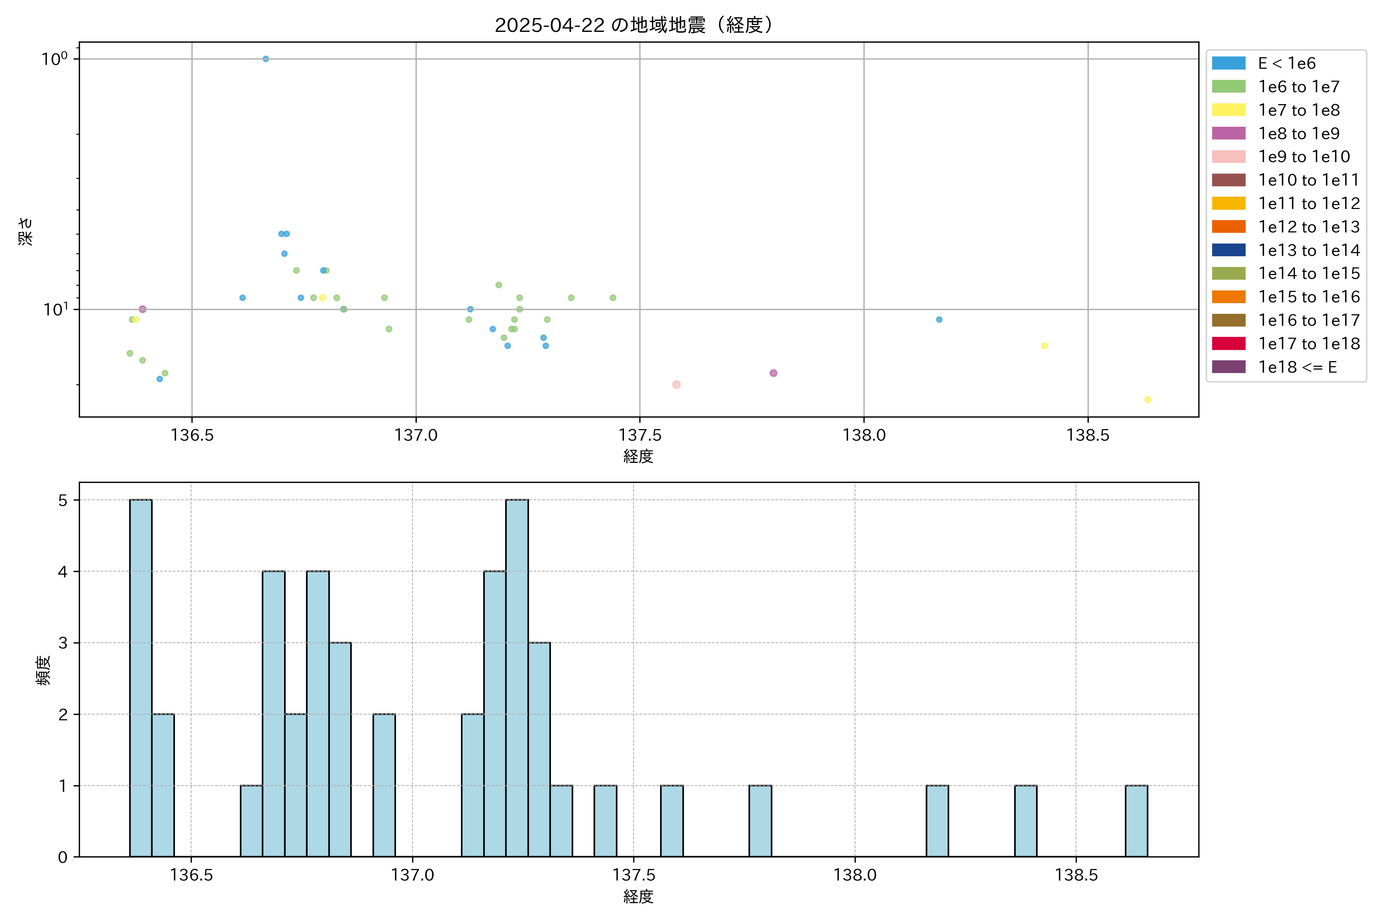Click the leftmost histogram bar of height 5

tap(141, 678)
